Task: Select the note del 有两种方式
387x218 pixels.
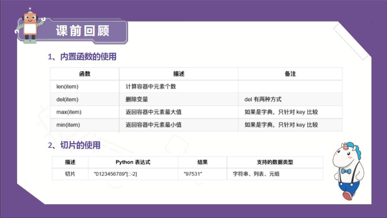Action: [x=263, y=100]
